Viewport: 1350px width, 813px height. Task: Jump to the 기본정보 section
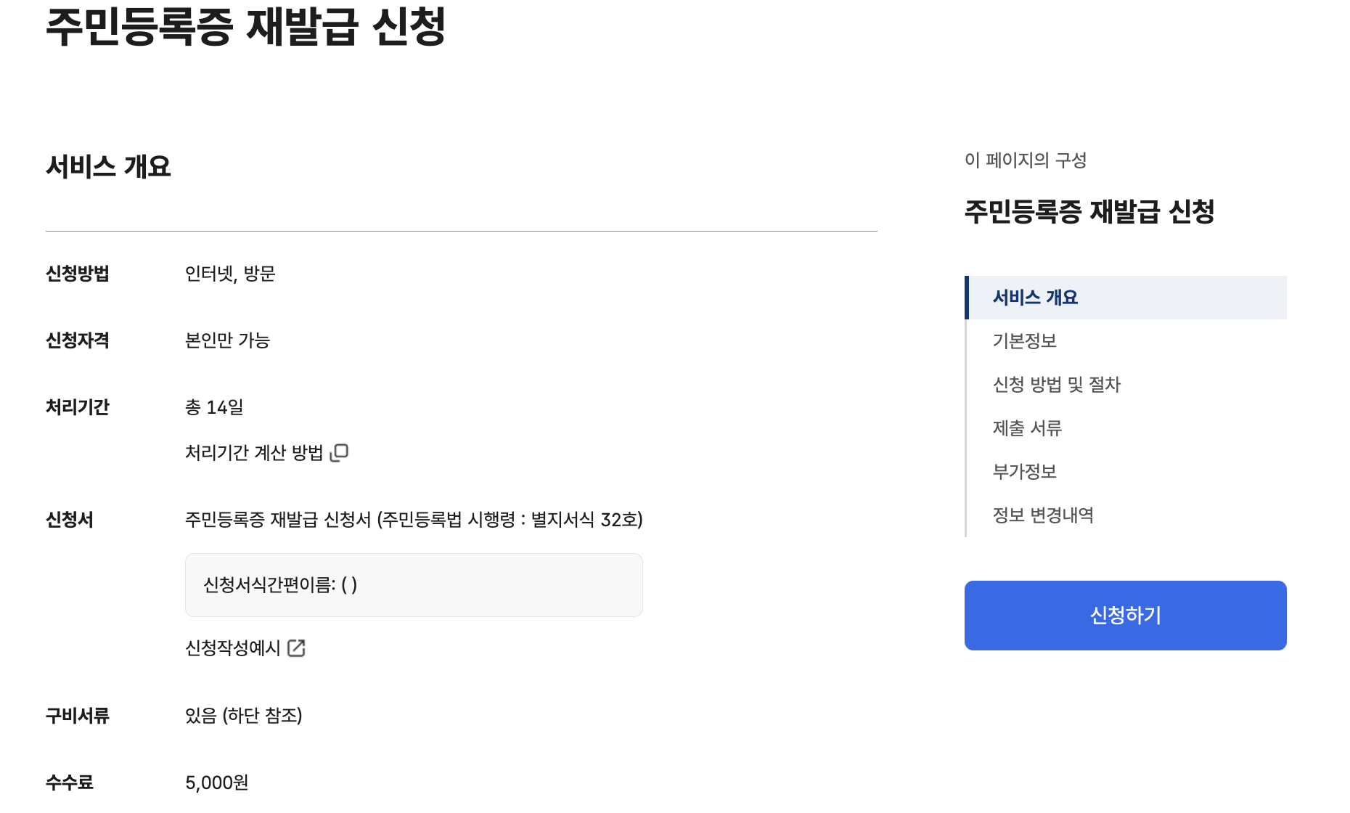(x=1025, y=341)
